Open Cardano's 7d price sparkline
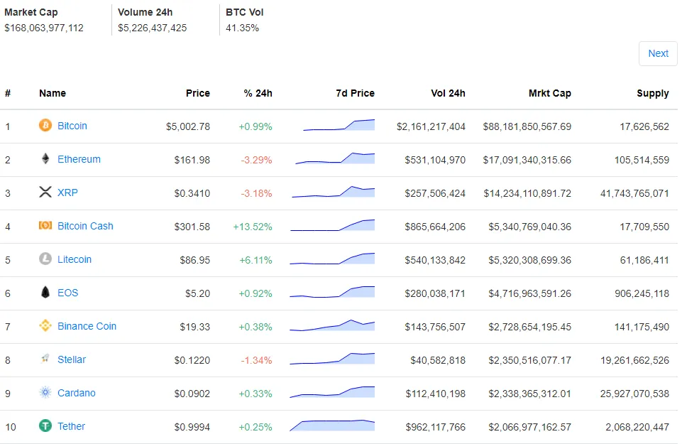This screenshot has width=682, height=444. (x=332, y=392)
